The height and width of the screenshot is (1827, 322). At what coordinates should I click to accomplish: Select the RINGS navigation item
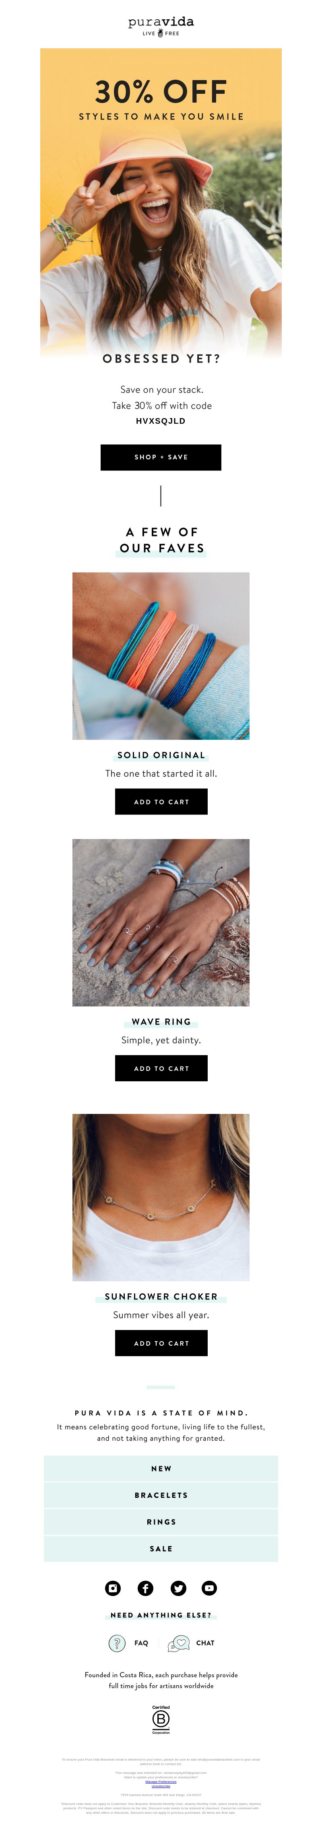pyautogui.click(x=161, y=1522)
